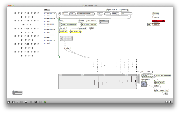The image size is (180, 113).
Task: Select the 'p test odd/even' object
Action: tap(91, 21)
